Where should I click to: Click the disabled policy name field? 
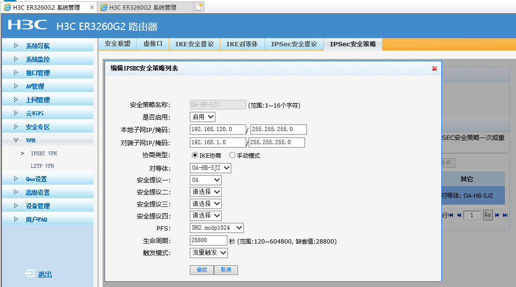click(218, 105)
